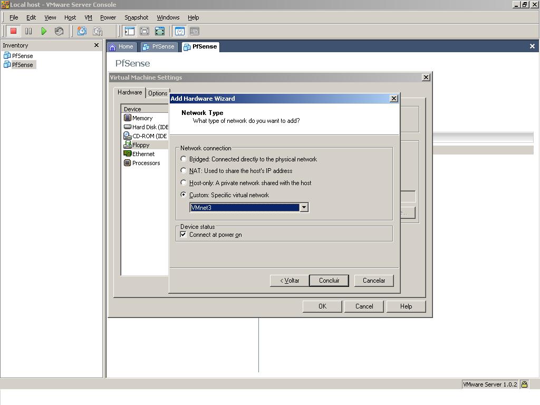Click Cancel in Virtual Machine Settings

tap(364, 306)
